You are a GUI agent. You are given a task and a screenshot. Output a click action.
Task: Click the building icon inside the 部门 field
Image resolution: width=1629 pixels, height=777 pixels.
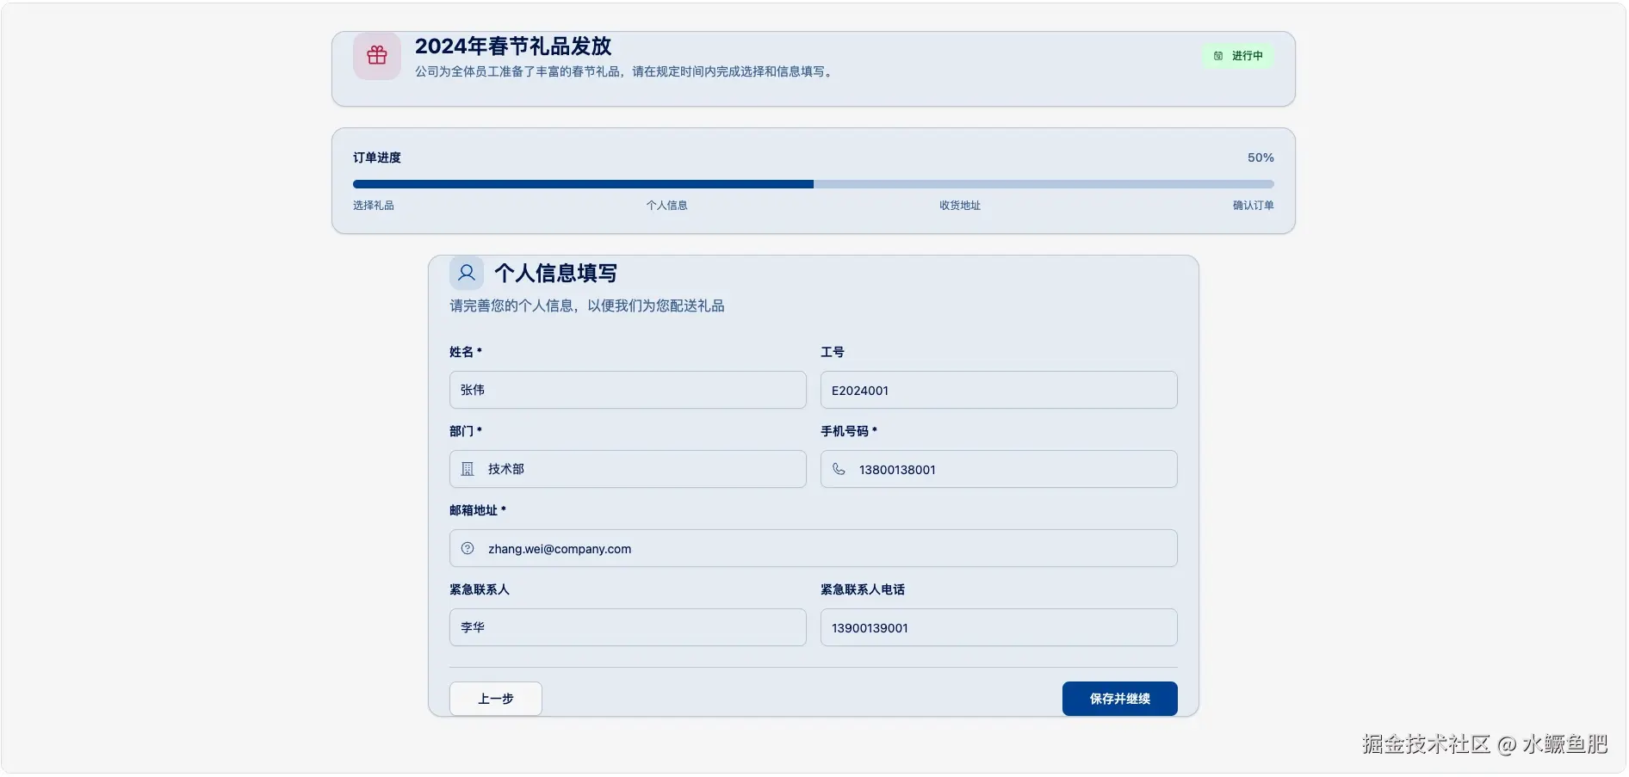point(467,469)
